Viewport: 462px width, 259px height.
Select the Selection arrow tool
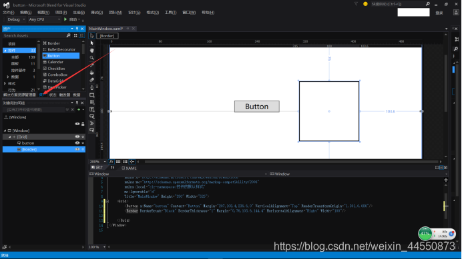click(92, 36)
